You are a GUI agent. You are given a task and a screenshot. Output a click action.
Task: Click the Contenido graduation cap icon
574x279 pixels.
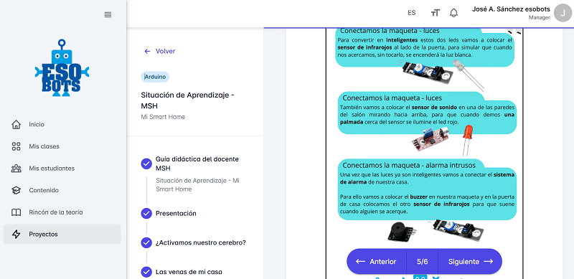[x=16, y=190]
